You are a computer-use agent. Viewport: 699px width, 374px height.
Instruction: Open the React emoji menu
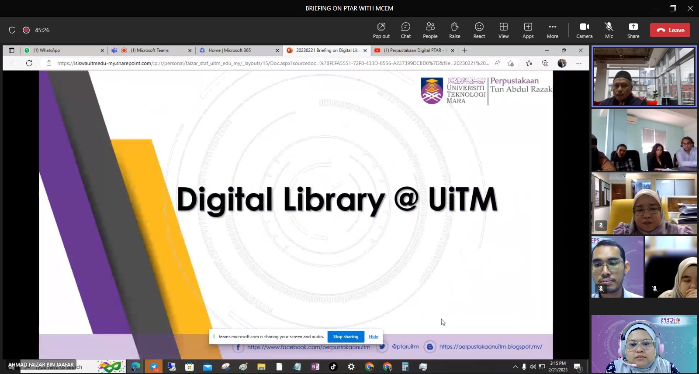(x=479, y=30)
